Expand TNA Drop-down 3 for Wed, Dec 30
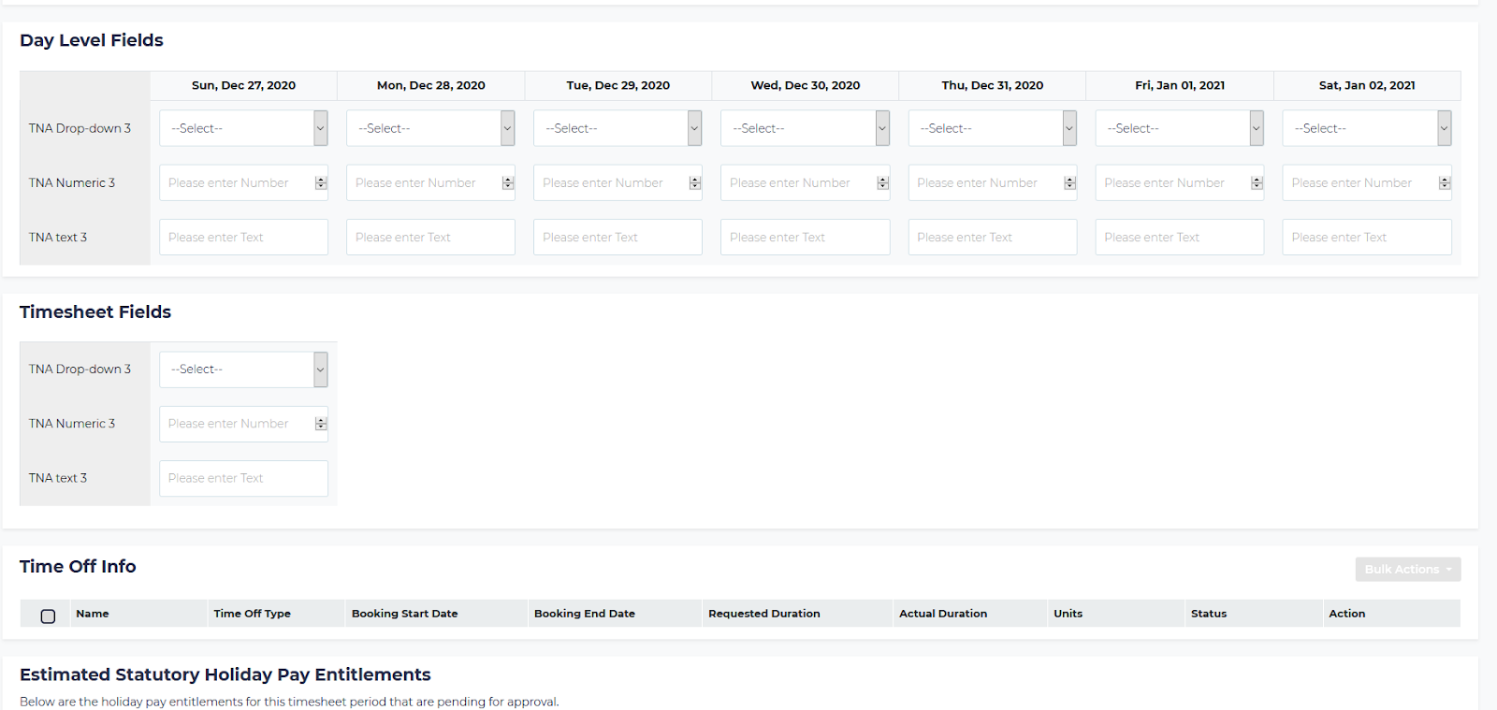Screen dimensions: 1497x710 804,128
